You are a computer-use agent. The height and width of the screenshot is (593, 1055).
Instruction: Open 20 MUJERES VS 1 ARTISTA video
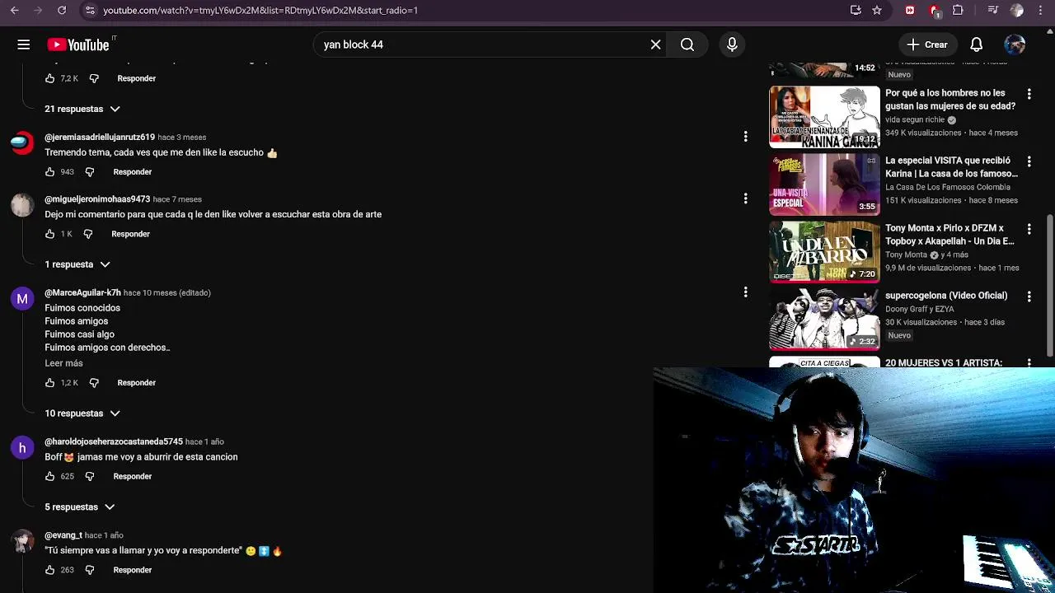coord(944,362)
